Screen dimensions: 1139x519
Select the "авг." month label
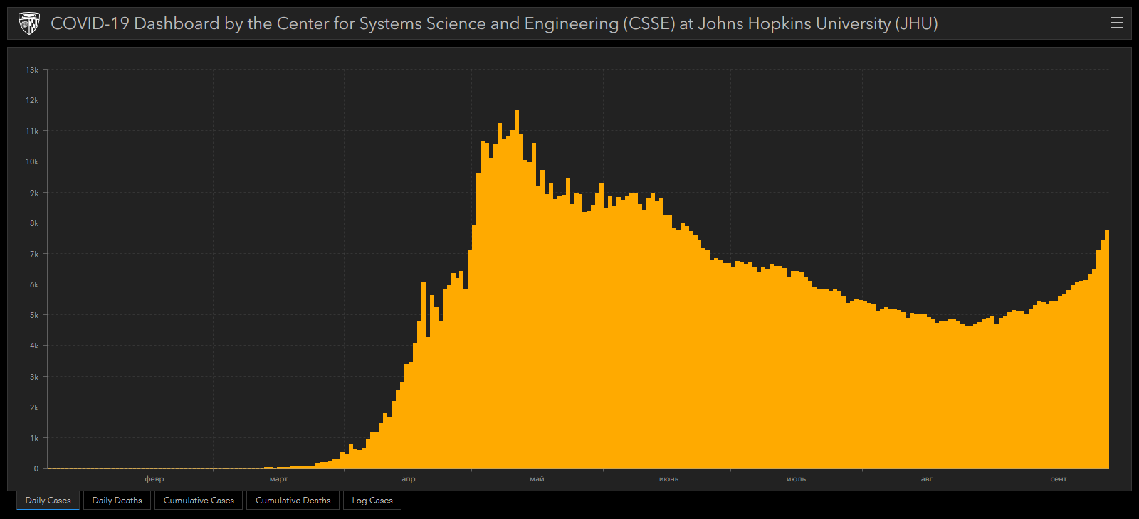tap(928, 479)
